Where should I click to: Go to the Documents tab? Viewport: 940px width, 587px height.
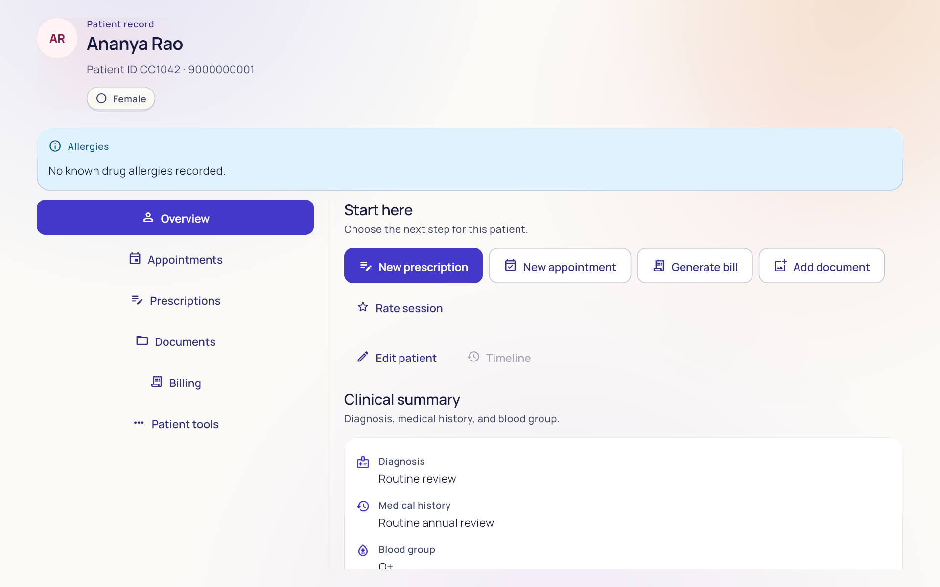pyautogui.click(x=175, y=341)
